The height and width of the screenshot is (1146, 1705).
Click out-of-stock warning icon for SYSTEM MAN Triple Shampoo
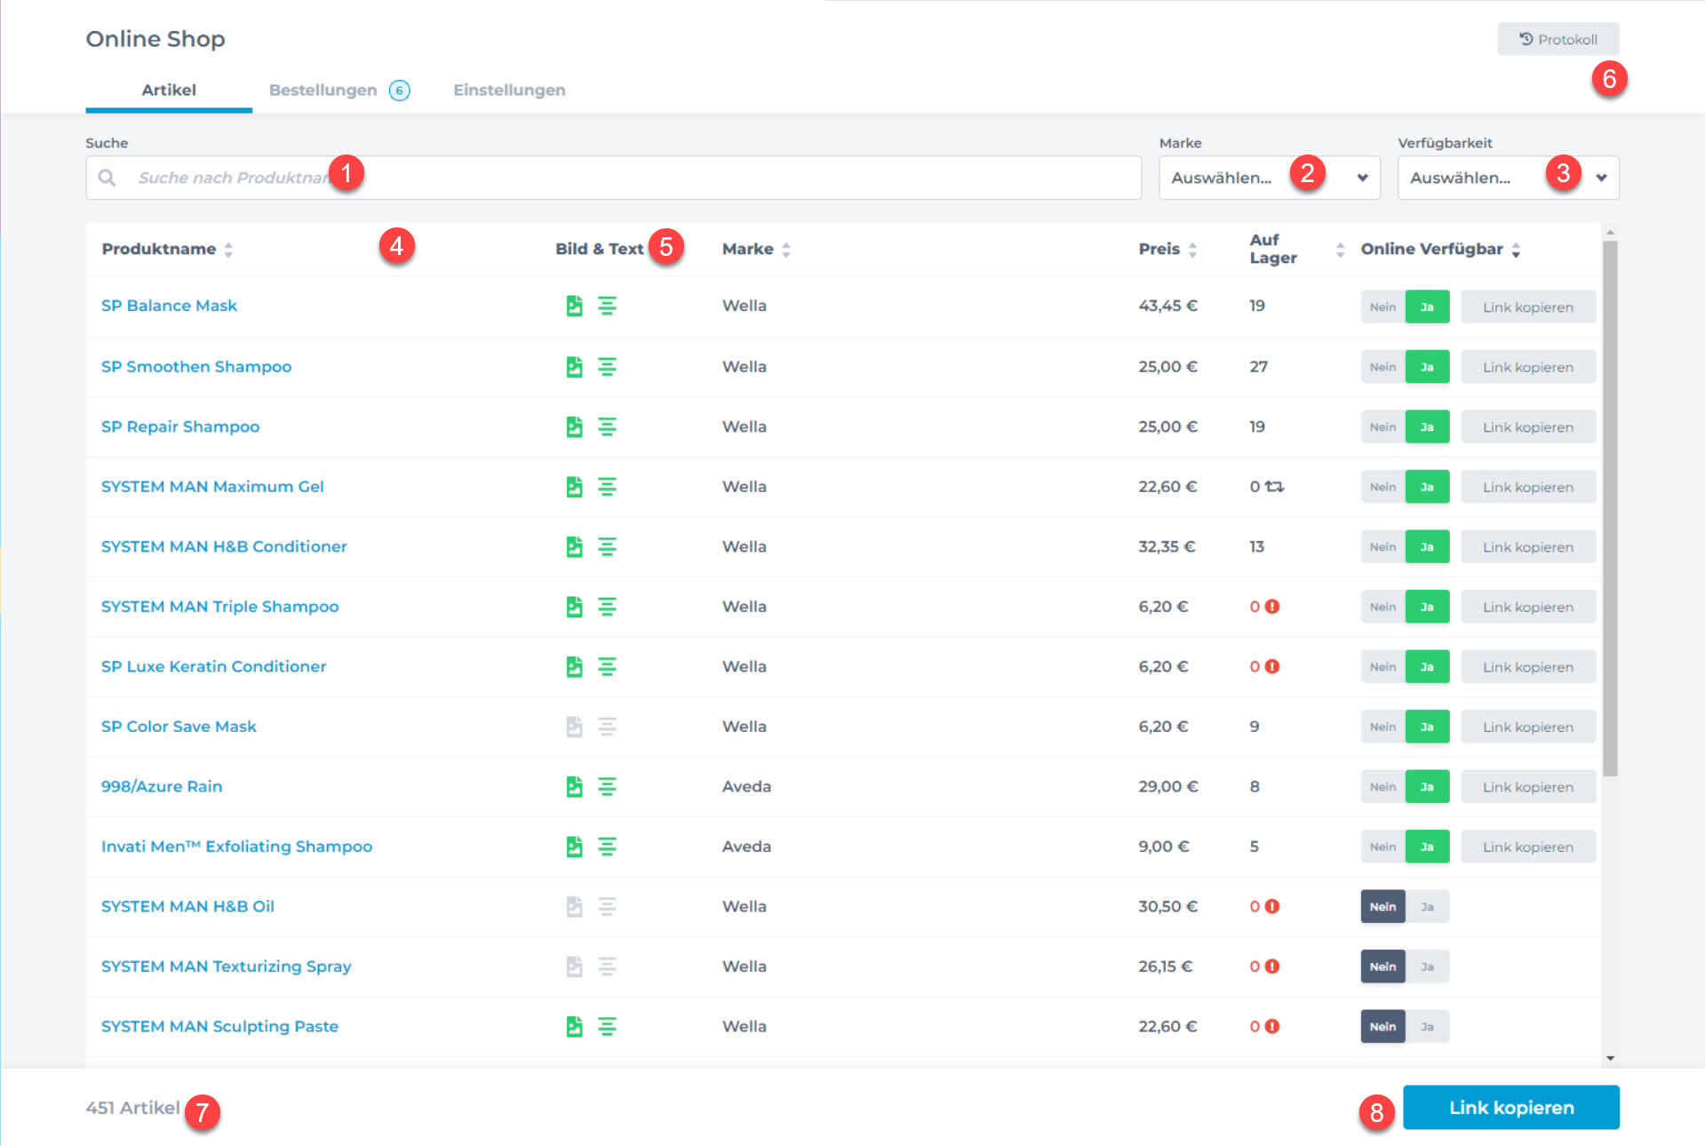pyautogui.click(x=1272, y=607)
